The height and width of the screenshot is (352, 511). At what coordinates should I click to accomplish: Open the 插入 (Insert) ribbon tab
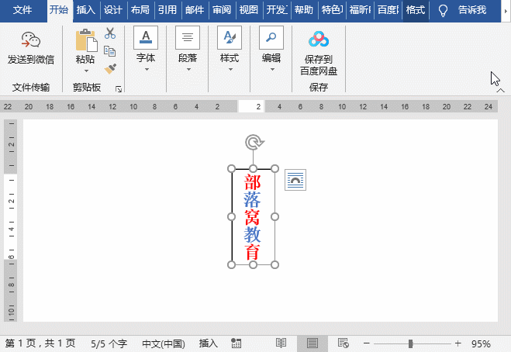(86, 10)
